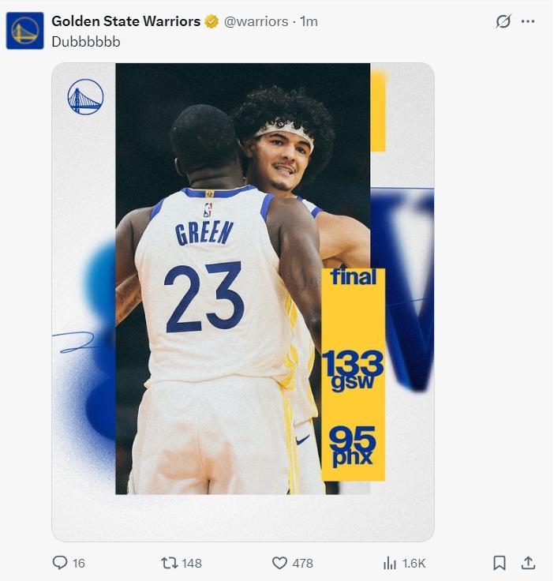Viewport: 554px width, 581px height.
Task: Click the reply speech bubble icon
Action: point(60,563)
